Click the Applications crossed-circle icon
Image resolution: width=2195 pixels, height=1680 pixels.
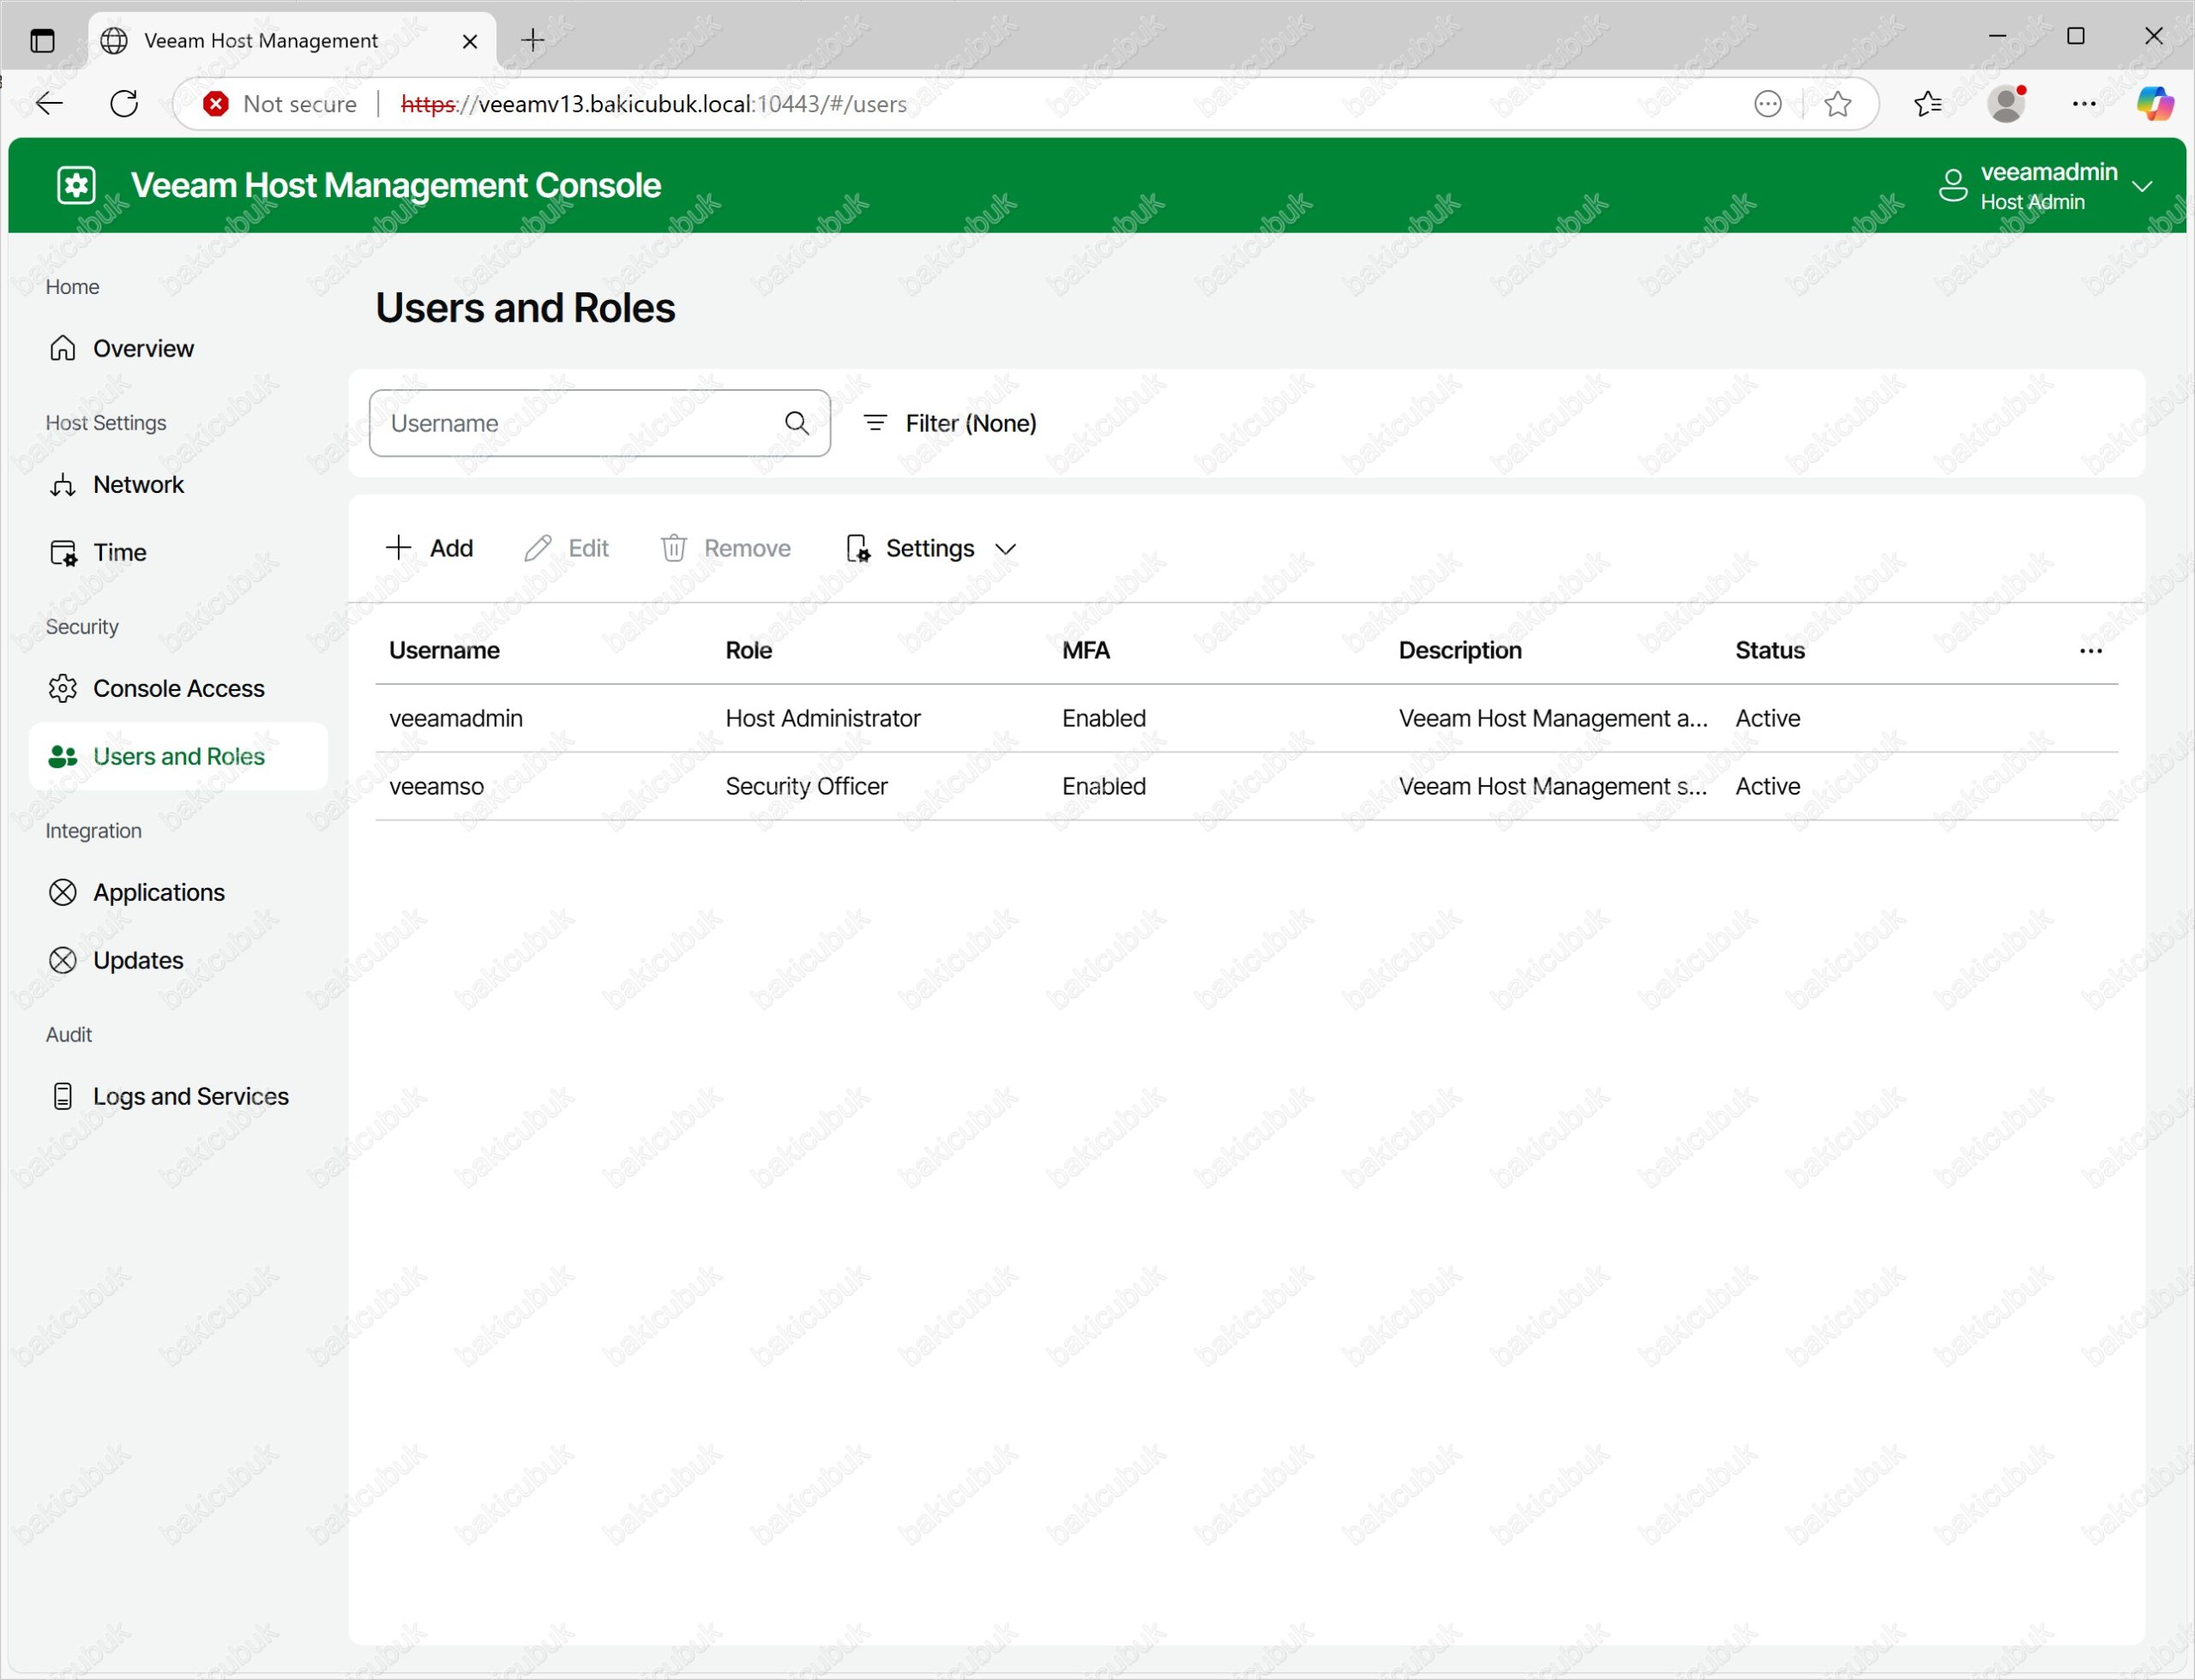point(63,892)
